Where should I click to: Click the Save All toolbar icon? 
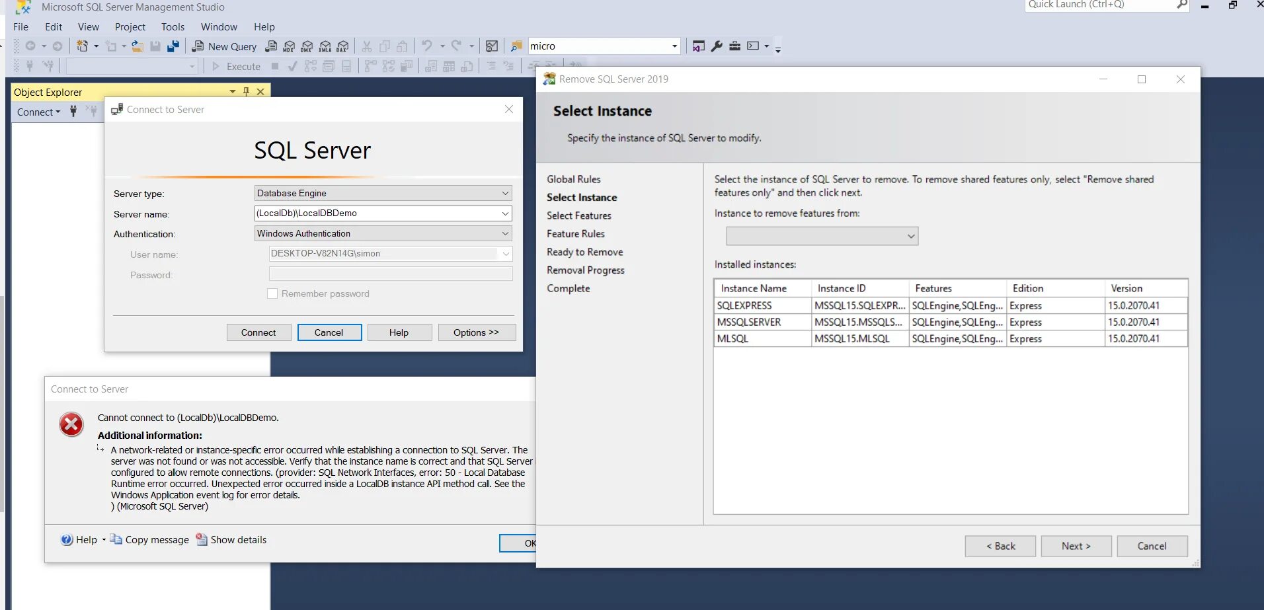tap(173, 46)
